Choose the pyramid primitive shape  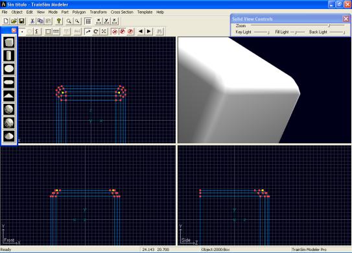9,96
